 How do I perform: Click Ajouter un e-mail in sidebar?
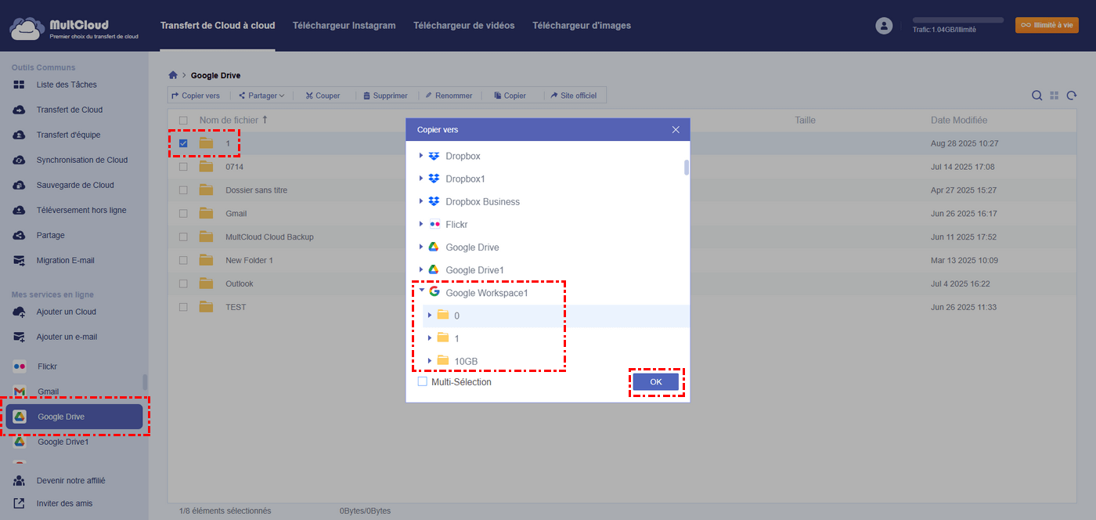click(x=67, y=337)
